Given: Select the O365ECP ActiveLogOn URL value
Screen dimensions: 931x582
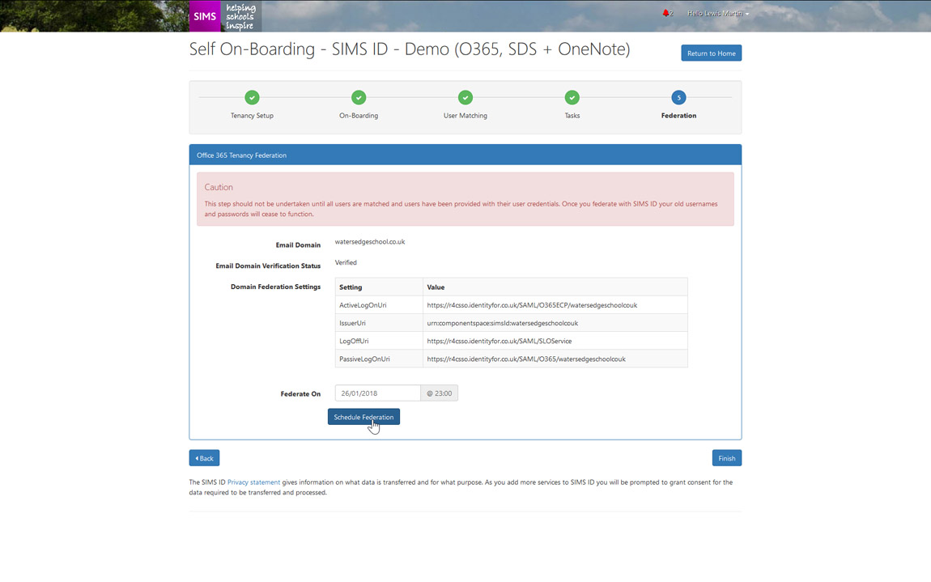Looking at the screenshot, I should (532, 305).
